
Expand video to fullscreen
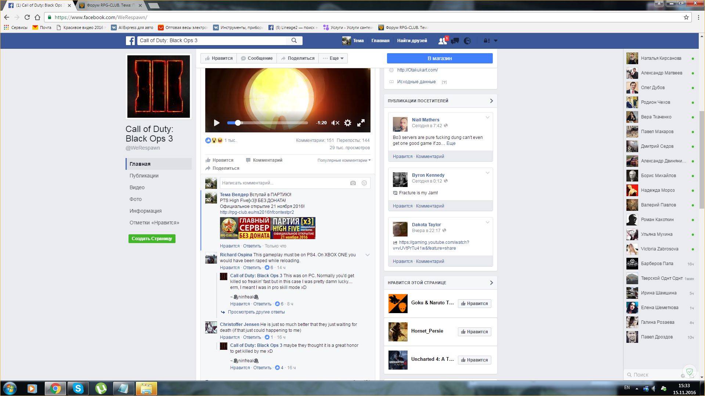361,123
